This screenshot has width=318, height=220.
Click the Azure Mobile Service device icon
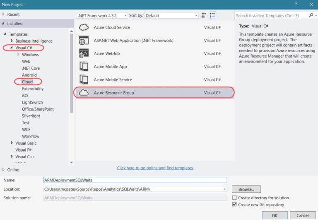pos(84,80)
